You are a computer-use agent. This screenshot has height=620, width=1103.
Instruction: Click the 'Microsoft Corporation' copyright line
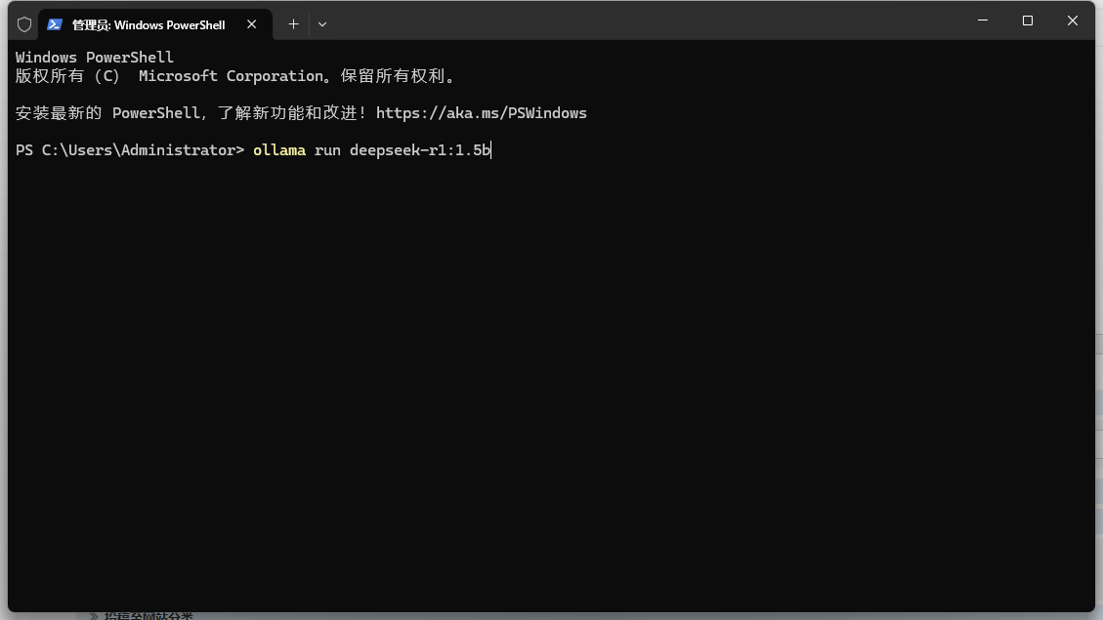tap(236, 76)
